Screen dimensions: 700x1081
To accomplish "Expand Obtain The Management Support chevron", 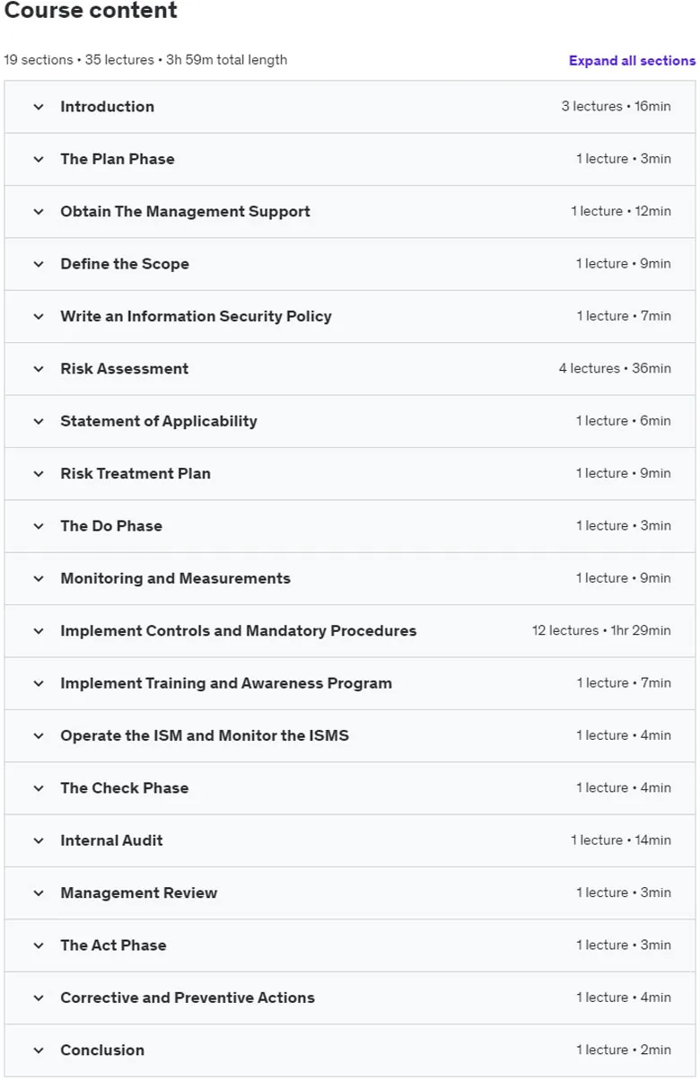I will tap(39, 212).
